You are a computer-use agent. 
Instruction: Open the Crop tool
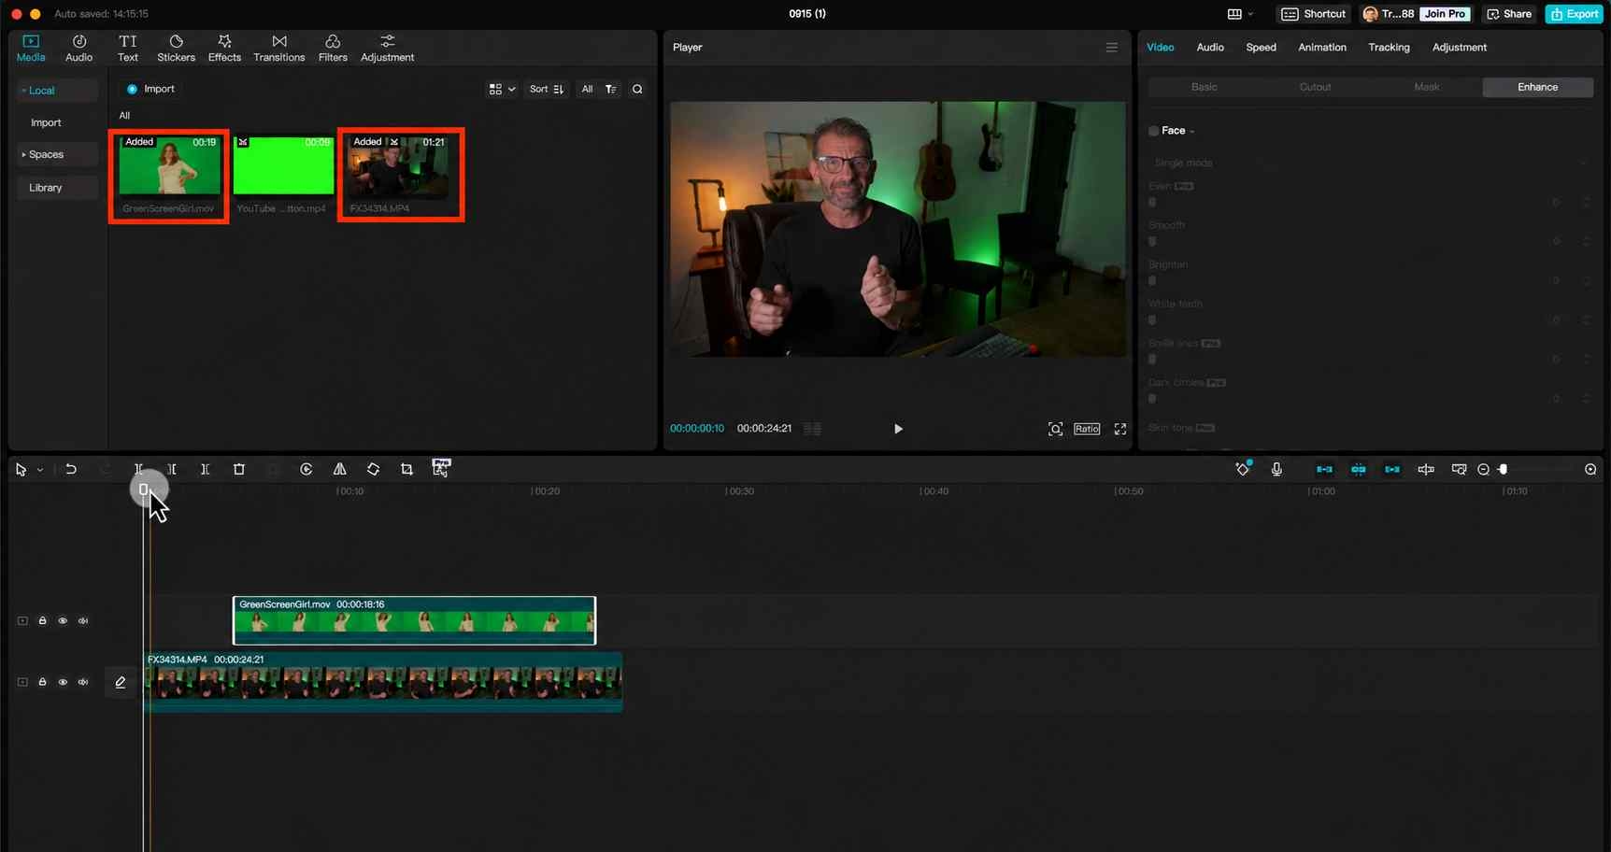click(406, 469)
